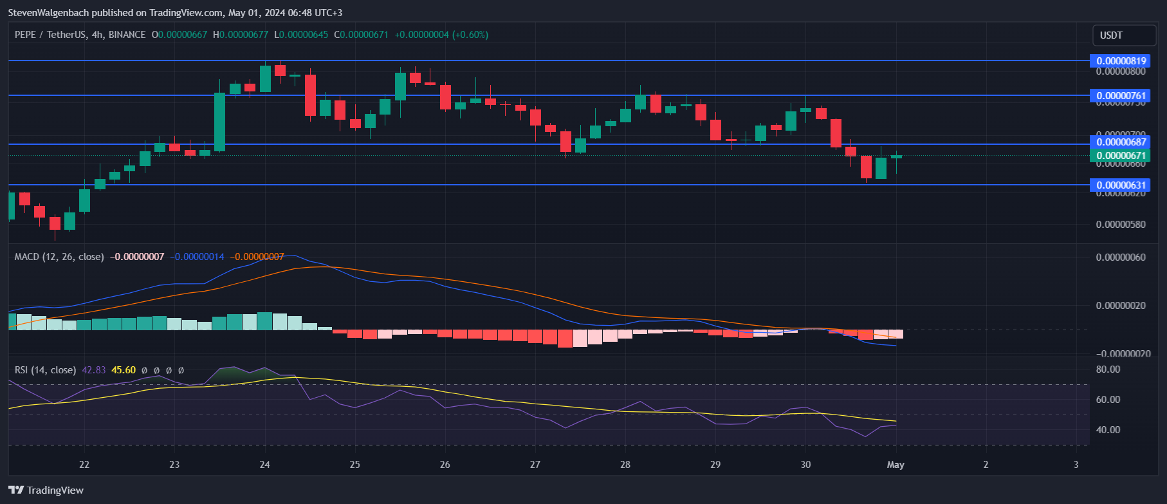
Task: Click date label 24 on time axis
Action: tap(264, 465)
